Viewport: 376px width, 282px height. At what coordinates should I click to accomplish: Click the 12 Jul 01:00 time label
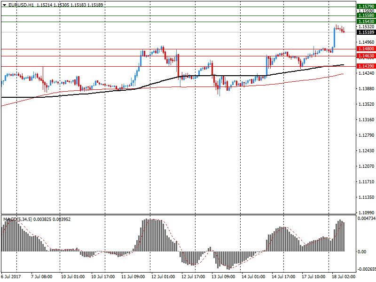pos(163,276)
